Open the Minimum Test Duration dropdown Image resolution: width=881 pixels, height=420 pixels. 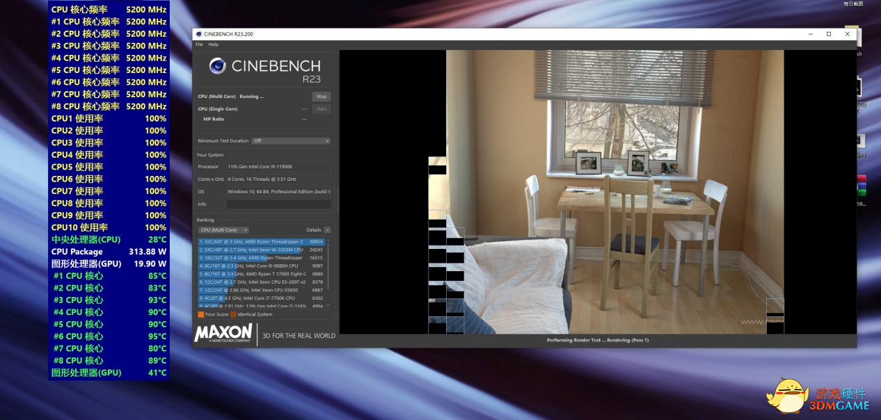(x=291, y=140)
